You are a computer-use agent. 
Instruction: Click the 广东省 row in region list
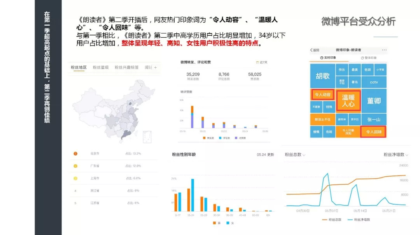pos(114,166)
